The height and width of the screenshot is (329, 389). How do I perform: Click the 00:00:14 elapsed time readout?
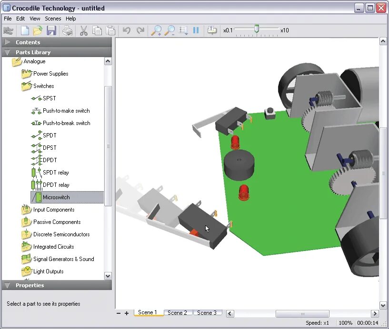click(368, 323)
